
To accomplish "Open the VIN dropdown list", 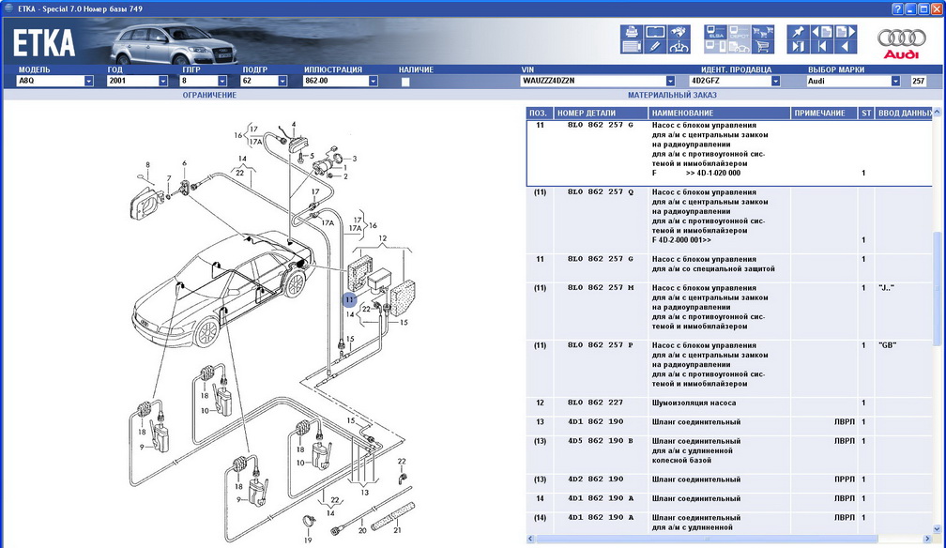I will 670,82.
